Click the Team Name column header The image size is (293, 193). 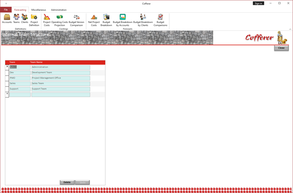point(36,62)
